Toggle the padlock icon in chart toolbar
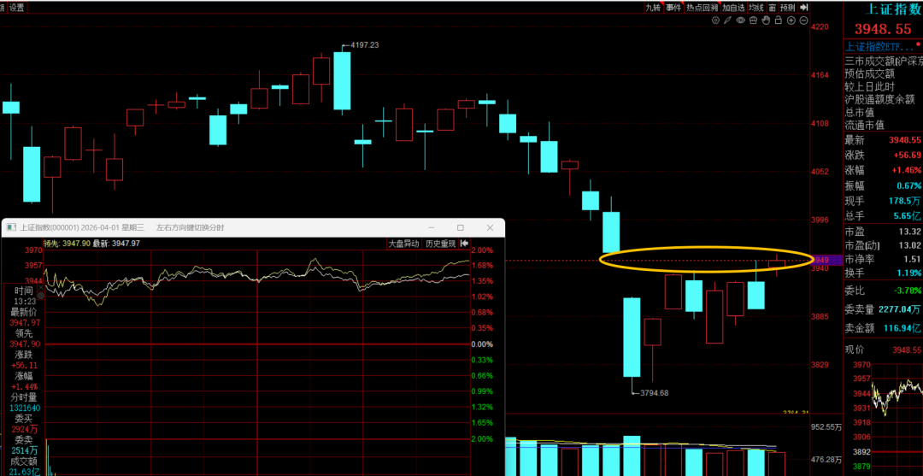The width and height of the screenshot is (923, 476). click(x=779, y=20)
